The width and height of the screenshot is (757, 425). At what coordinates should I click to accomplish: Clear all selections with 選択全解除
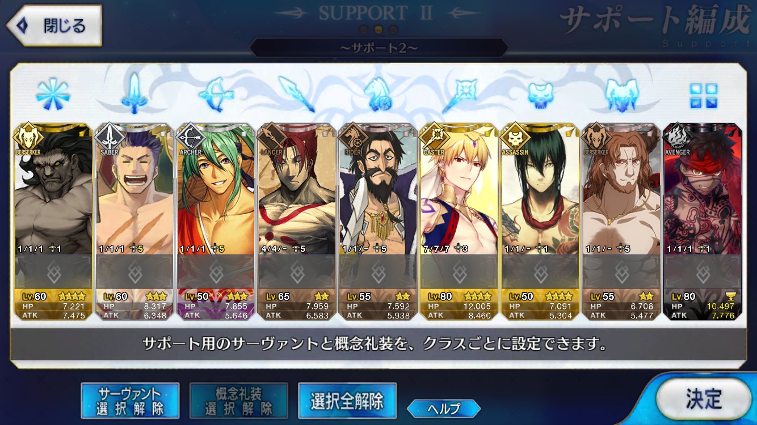347,401
